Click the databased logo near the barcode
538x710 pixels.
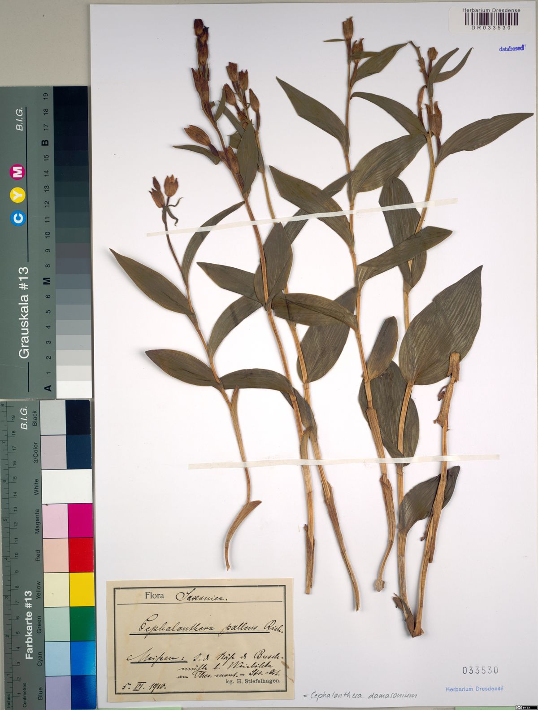point(512,48)
